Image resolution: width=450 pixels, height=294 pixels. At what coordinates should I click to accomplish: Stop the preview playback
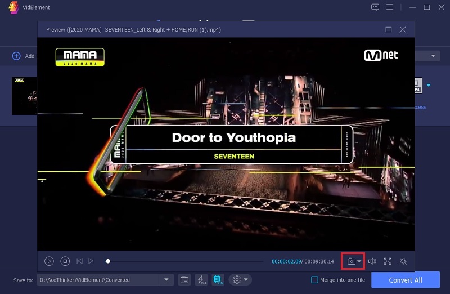point(65,261)
